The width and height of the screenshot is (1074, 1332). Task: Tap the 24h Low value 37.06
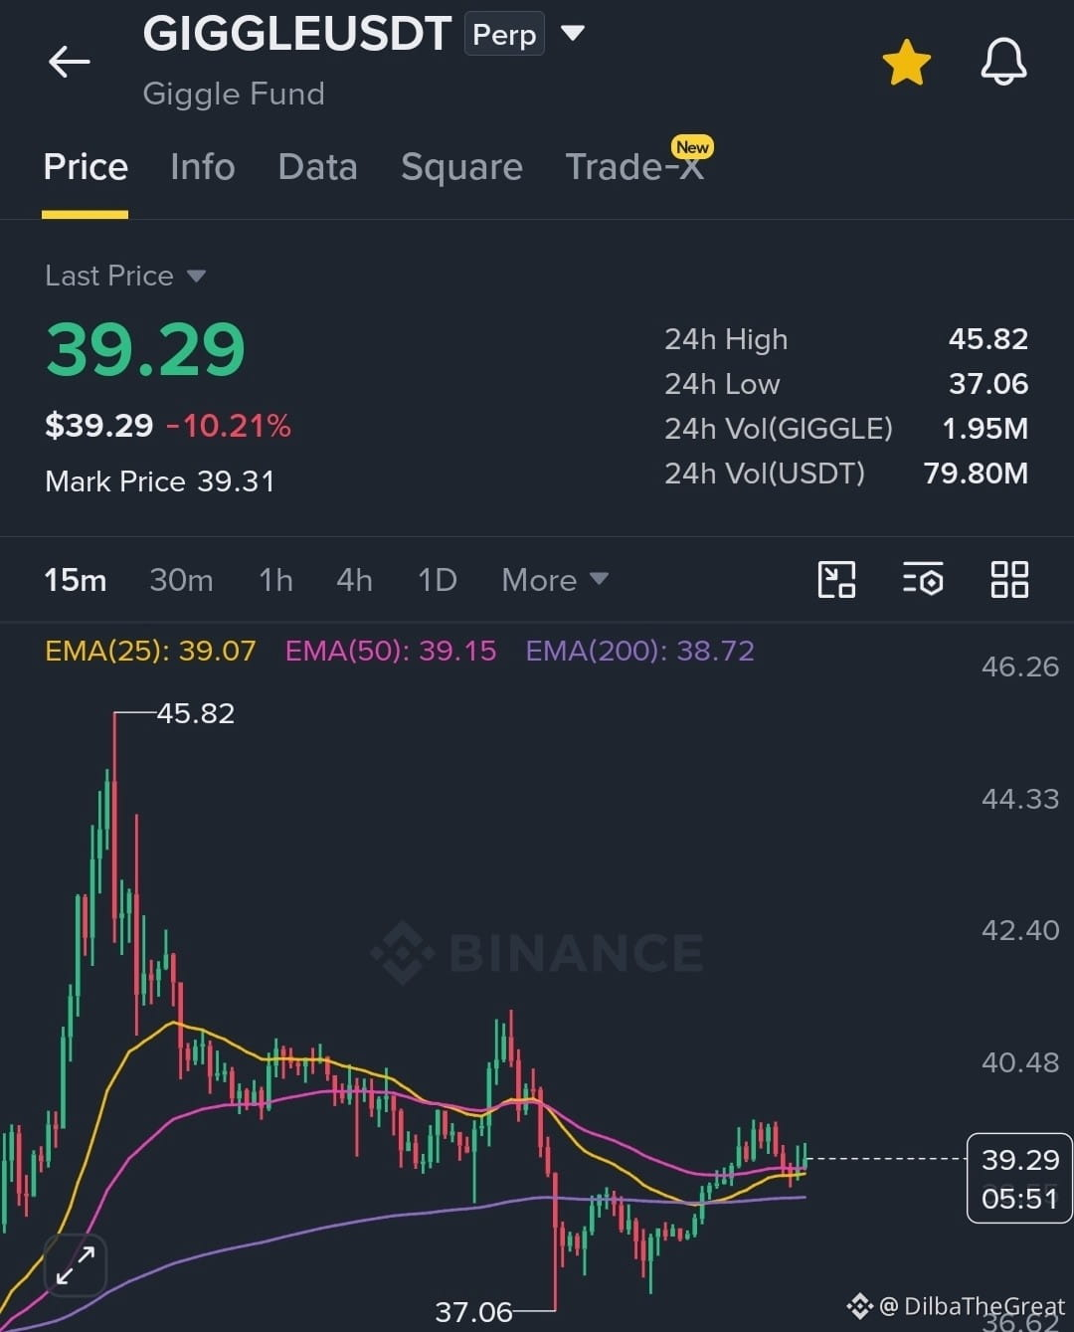[x=987, y=384]
